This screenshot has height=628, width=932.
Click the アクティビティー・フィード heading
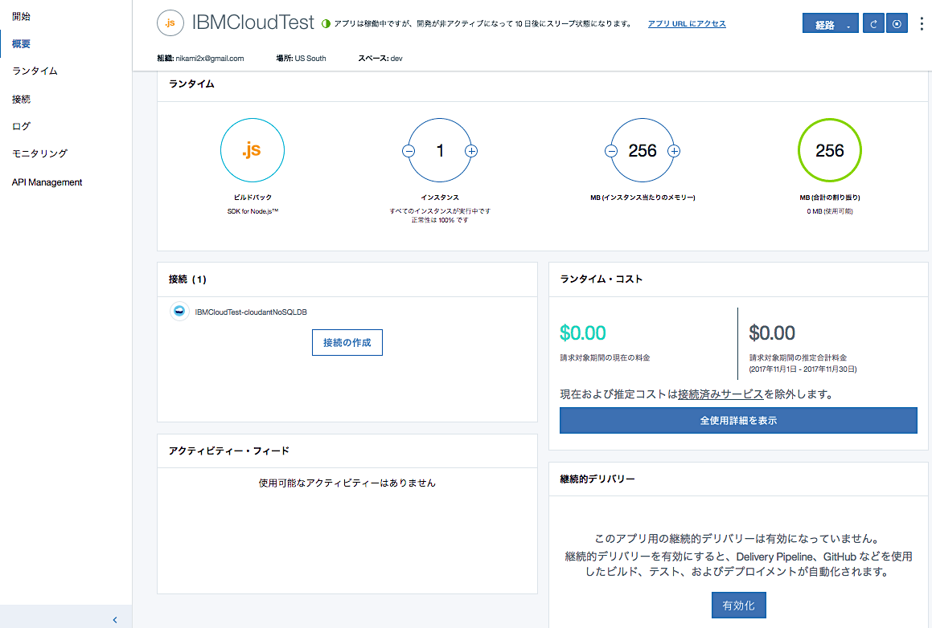[229, 451]
